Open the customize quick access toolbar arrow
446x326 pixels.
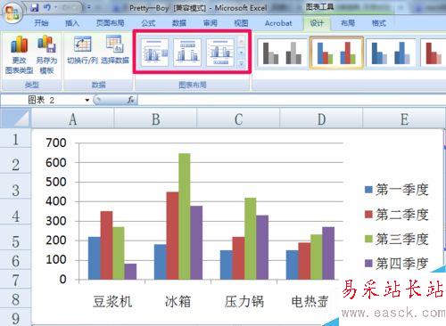[89, 8]
